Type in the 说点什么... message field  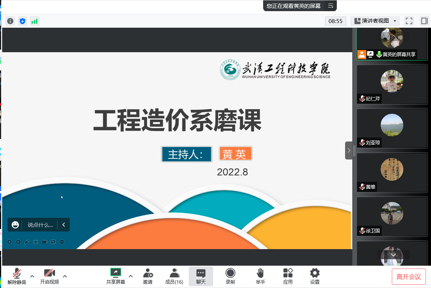[40, 225]
